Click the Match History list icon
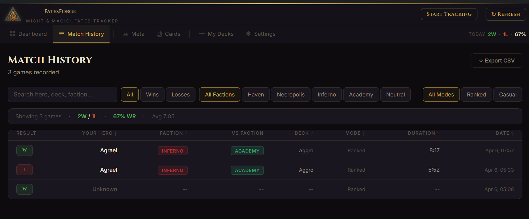Image resolution: width=529 pixels, height=219 pixels. (61, 34)
